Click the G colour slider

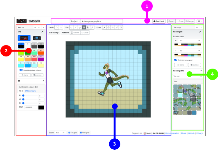click(30, 99)
